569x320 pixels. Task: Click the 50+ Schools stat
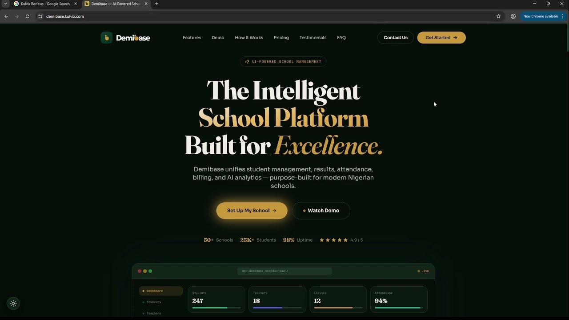(218, 240)
